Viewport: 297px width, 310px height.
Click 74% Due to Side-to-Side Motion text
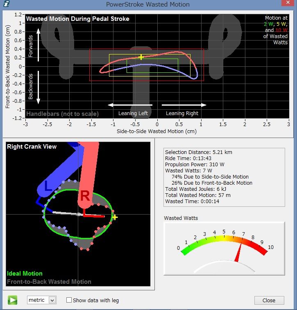click(210, 176)
